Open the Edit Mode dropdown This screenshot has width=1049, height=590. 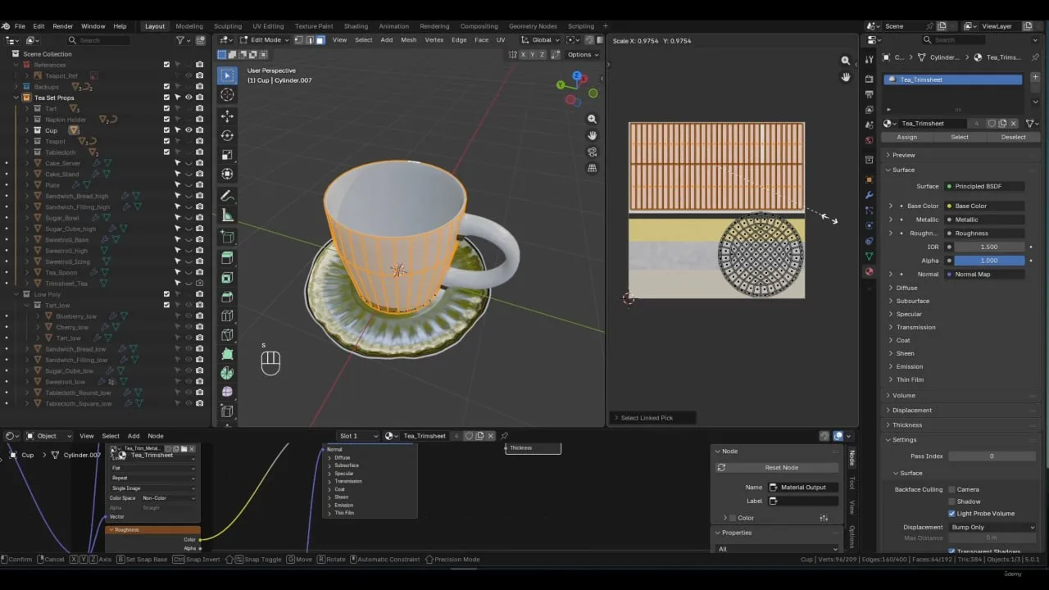pyautogui.click(x=264, y=39)
